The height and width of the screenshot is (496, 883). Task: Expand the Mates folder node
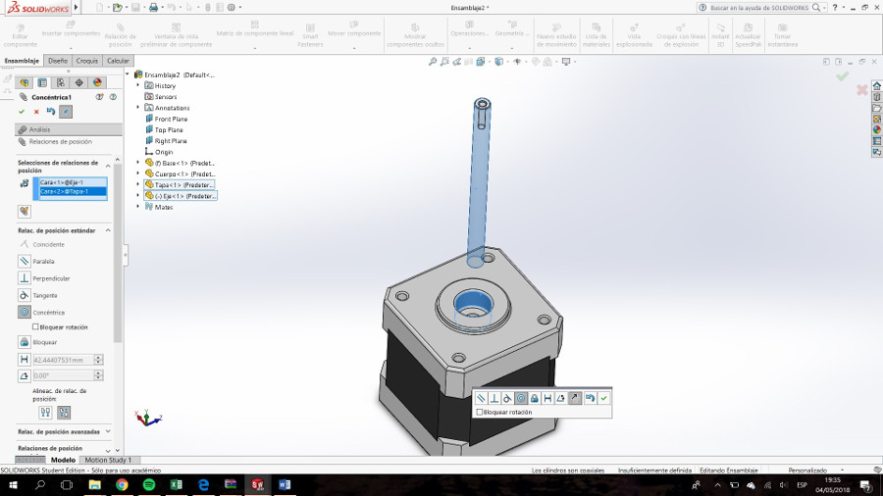138,207
